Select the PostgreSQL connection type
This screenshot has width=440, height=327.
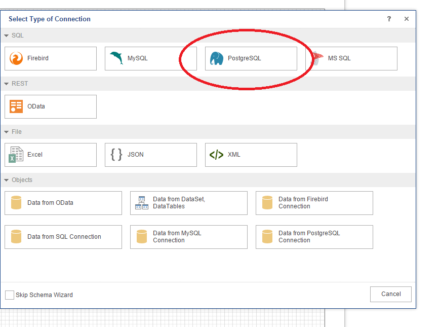point(251,58)
